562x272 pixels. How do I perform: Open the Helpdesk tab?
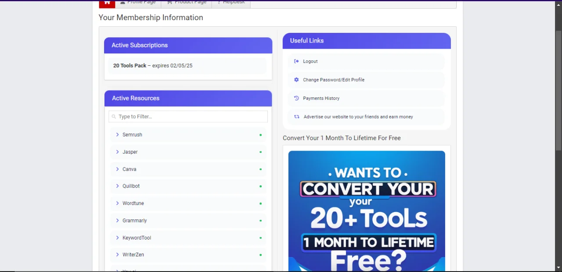[x=231, y=4]
